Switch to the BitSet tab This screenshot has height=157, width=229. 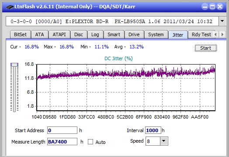[20, 34]
